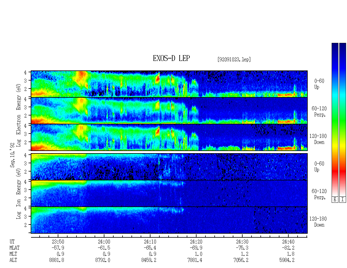Screen dimensions: 347x268
Task: Click the electron 0-60 Up spectrogram panel
Action: [x=169, y=84]
